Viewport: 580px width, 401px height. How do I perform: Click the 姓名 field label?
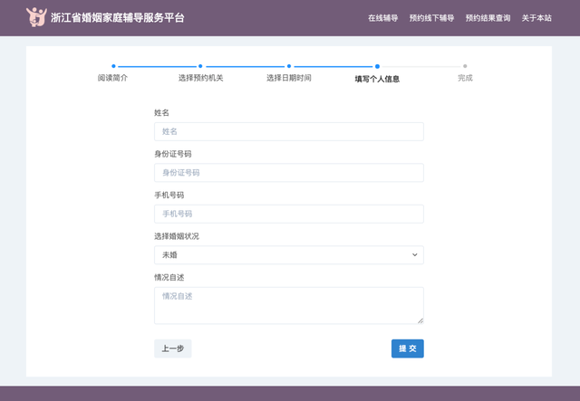[161, 113]
